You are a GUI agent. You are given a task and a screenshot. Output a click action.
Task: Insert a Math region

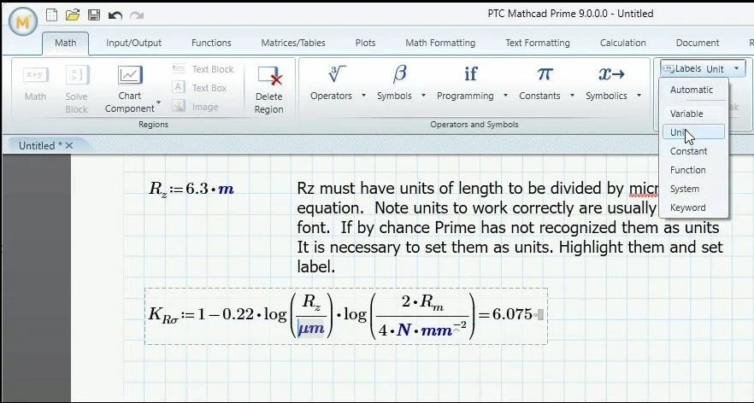click(36, 84)
